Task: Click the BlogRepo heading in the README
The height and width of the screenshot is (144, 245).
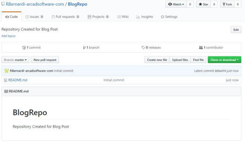Action: 30,112
